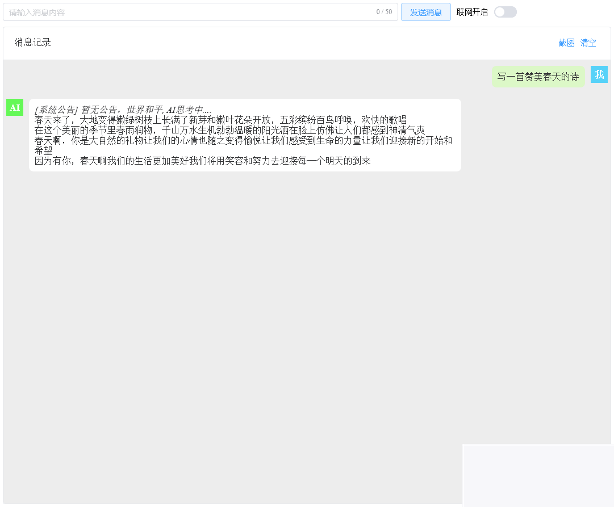Click the blue "我" avatar icon
This screenshot has width=614, height=507.
pos(599,74)
